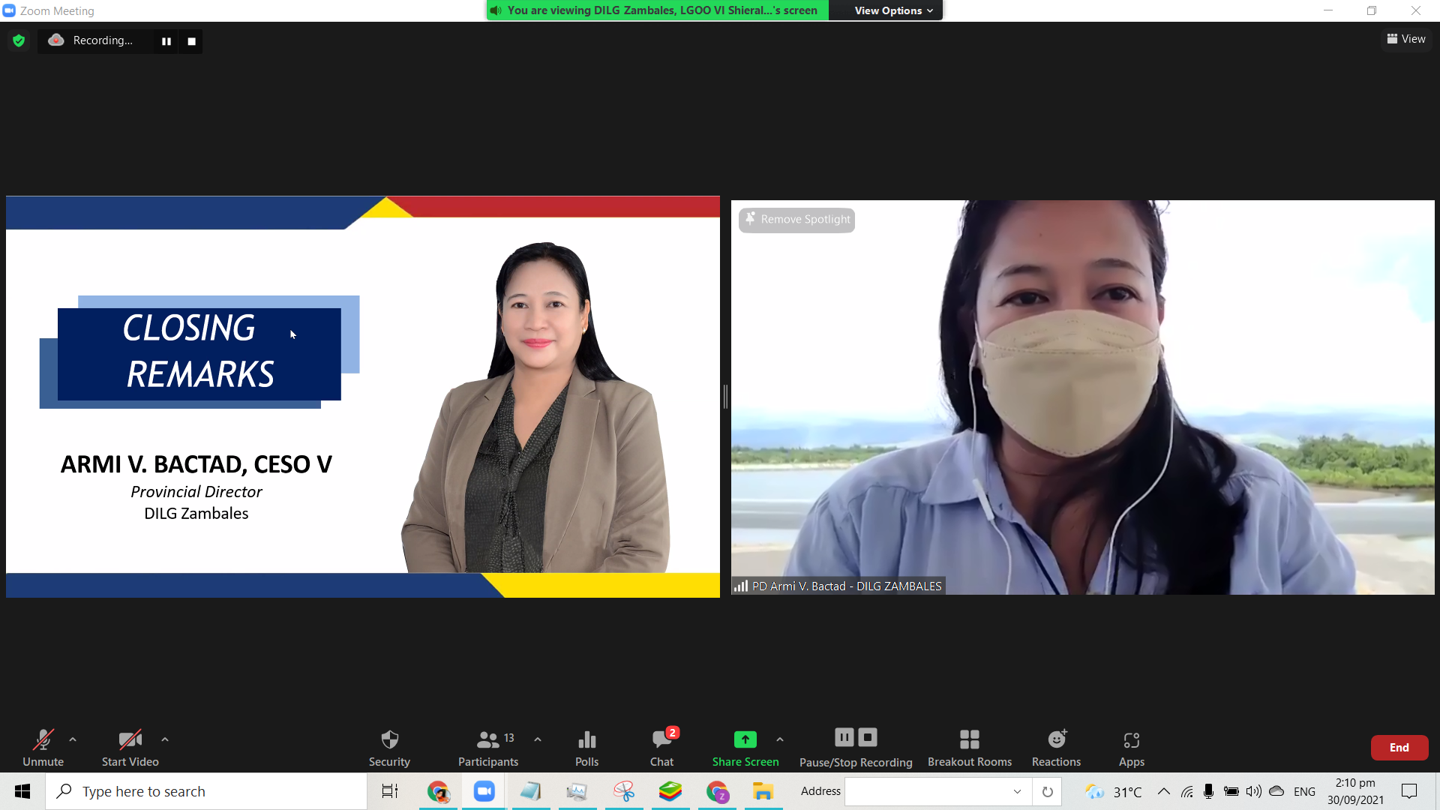
Task: Select PD Armi V. Bactad video tile
Action: coord(1083,397)
